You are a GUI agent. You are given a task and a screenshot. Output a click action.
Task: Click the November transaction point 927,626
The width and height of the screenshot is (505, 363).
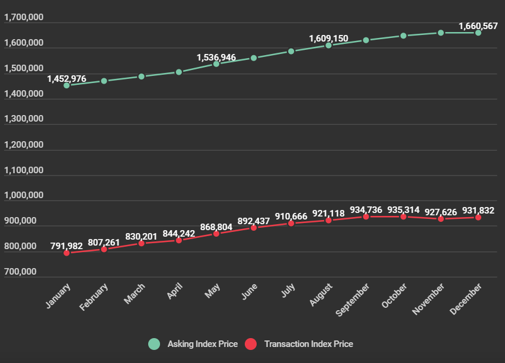(x=441, y=219)
